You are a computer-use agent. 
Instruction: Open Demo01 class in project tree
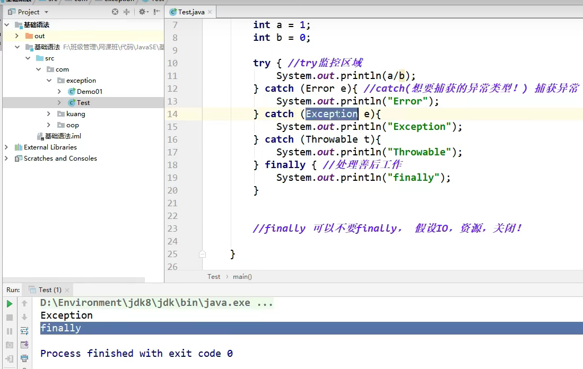[x=90, y=91]
